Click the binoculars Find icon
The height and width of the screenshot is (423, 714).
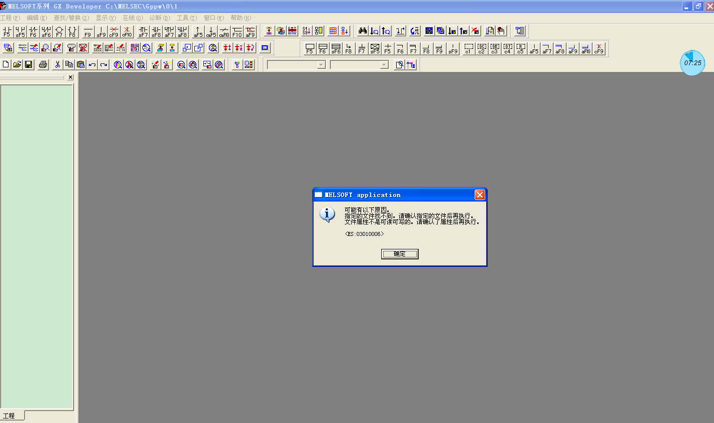(x=362, y=31)
